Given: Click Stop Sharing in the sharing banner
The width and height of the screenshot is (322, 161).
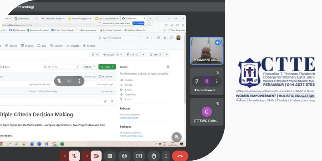Looking at the screenshot, I should (138, 23).
